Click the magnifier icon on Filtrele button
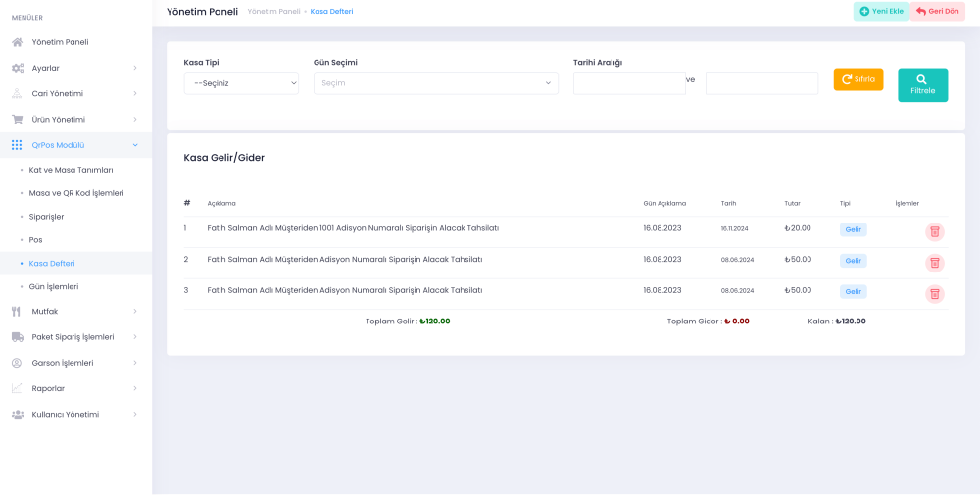Image resolution: width=980 pixels, height=495 pixels. [922, 79]
